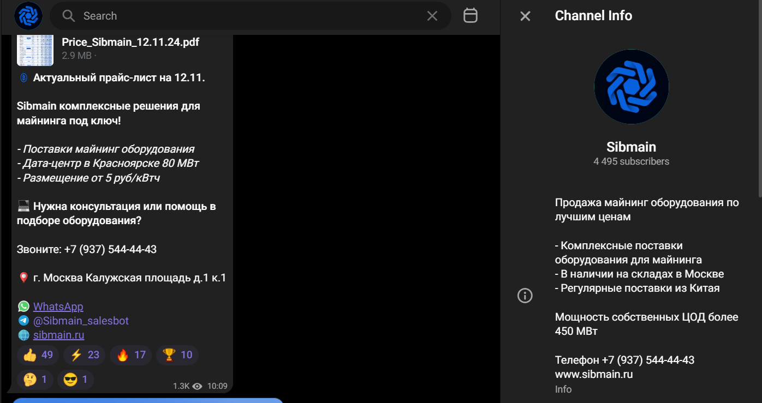Click the Telegram icon beside salesbot

(23, 321)
